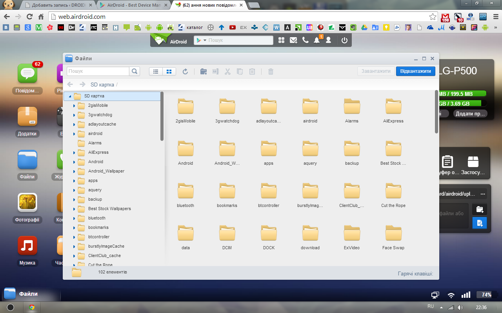Click the power sign-out icon in AirDroid bar
The height and width of the screenshot is (313, 502).
(344, 40)
